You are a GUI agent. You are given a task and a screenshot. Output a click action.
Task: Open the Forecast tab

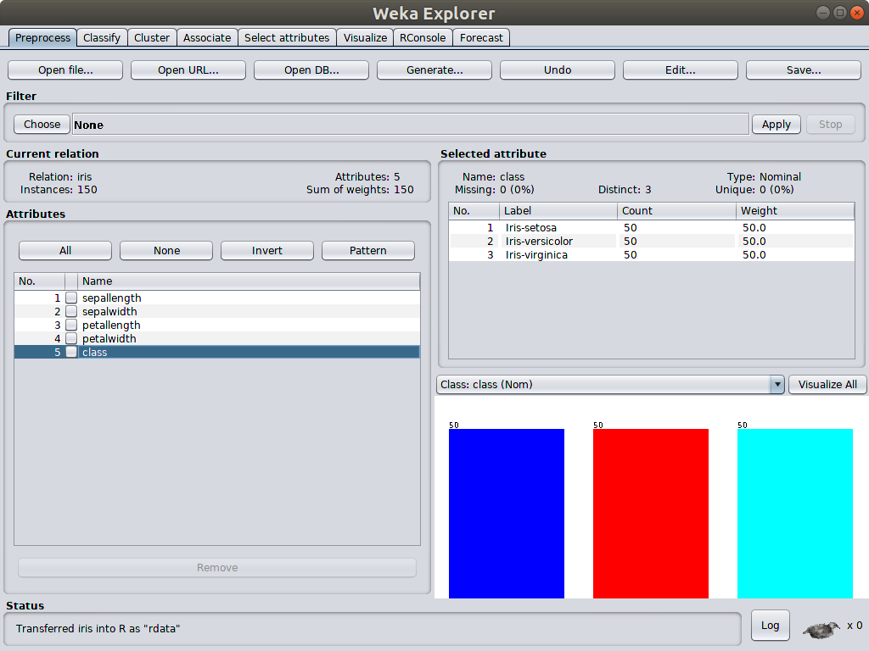click(482, 37)
